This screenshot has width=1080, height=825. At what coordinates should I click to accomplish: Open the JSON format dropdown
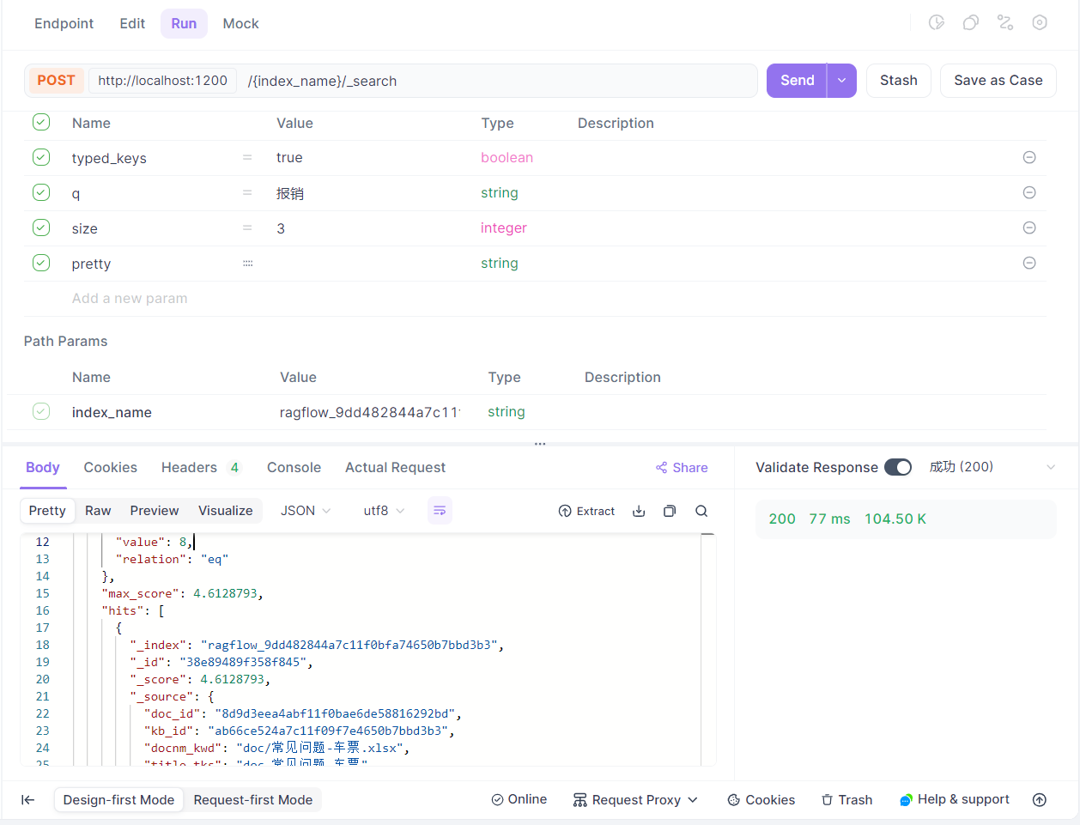coord(305,511)
